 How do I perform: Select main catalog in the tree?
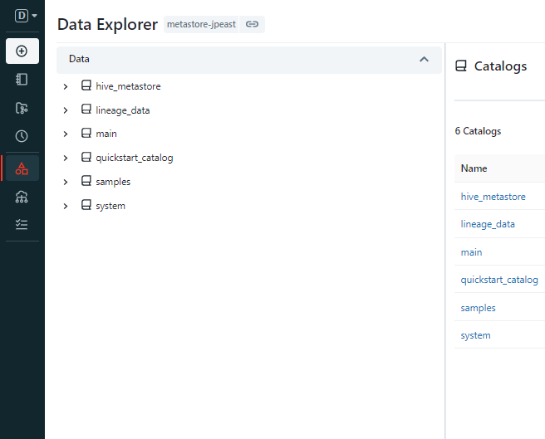click(x=106, y=134)
